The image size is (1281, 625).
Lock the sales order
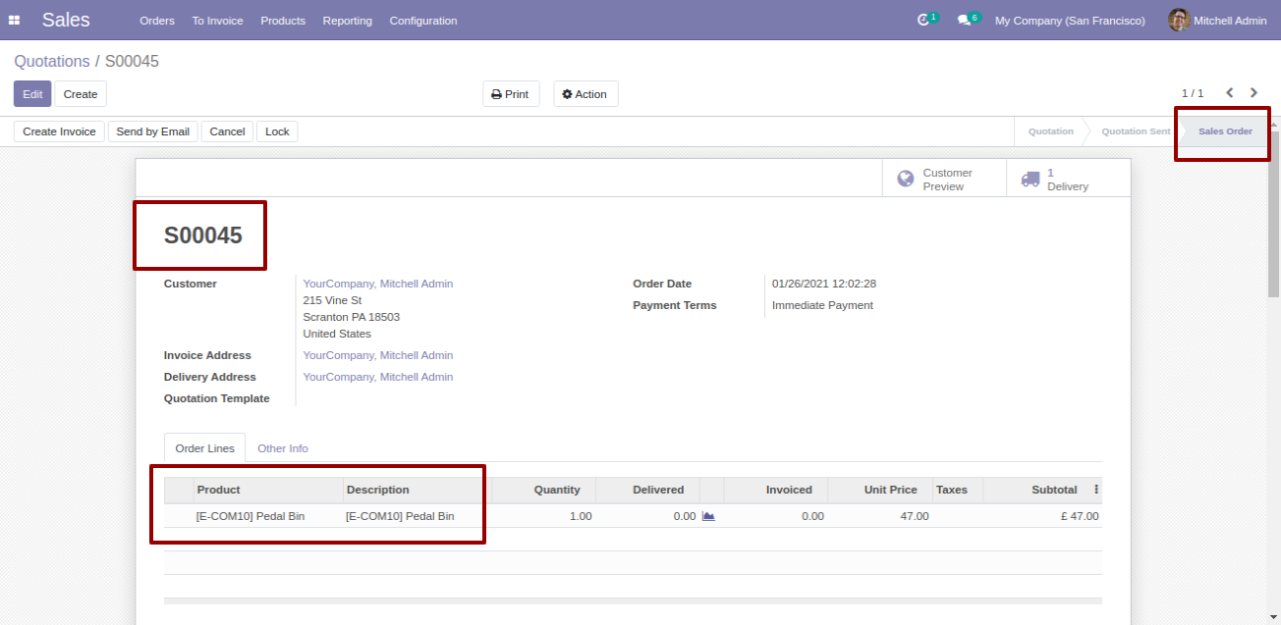click(277, 131)
